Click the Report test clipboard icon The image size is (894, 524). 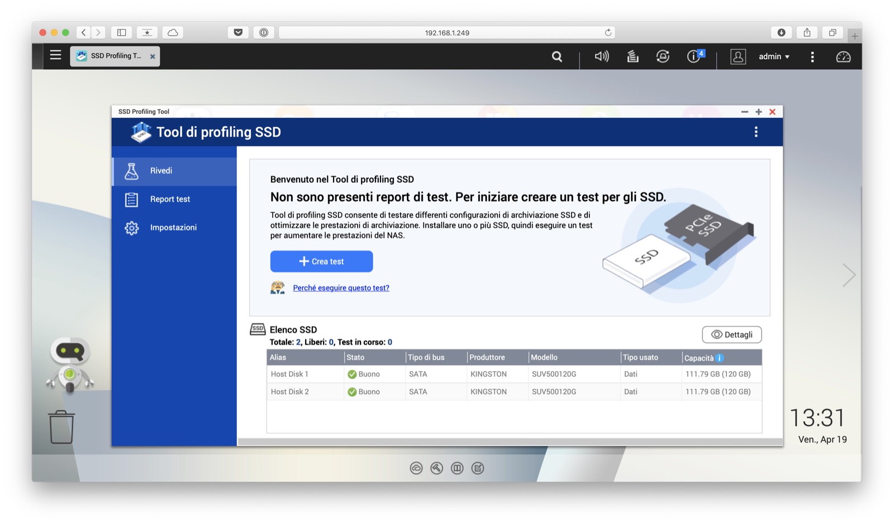coord(131,199)
